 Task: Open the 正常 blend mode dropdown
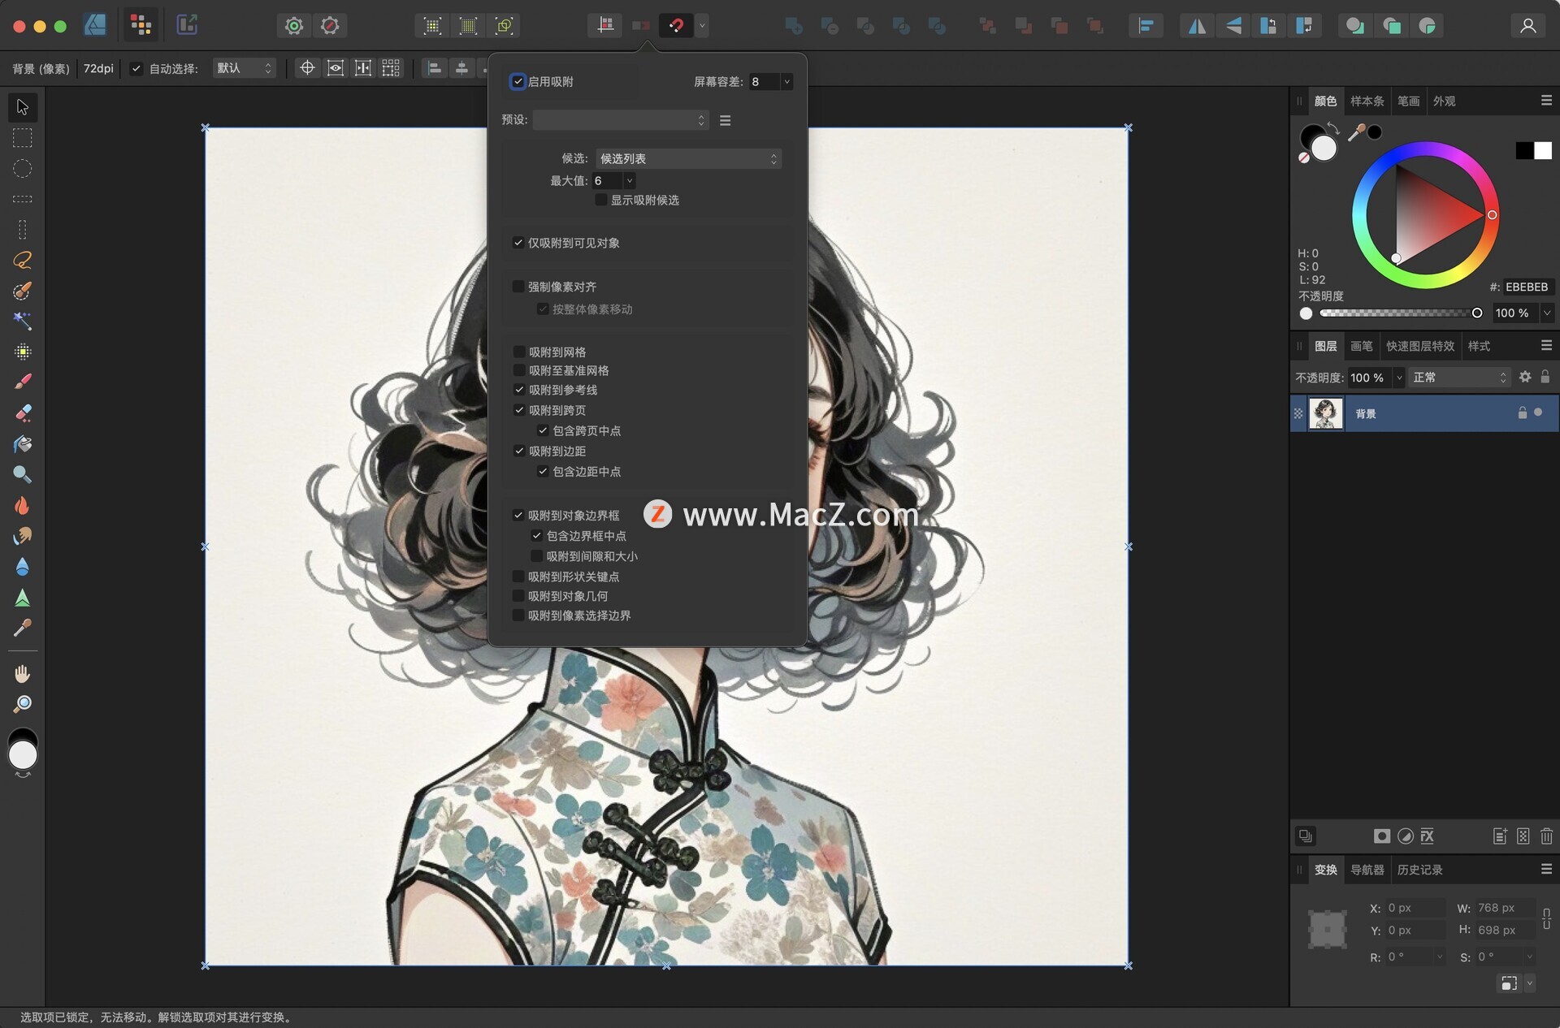1459,378
